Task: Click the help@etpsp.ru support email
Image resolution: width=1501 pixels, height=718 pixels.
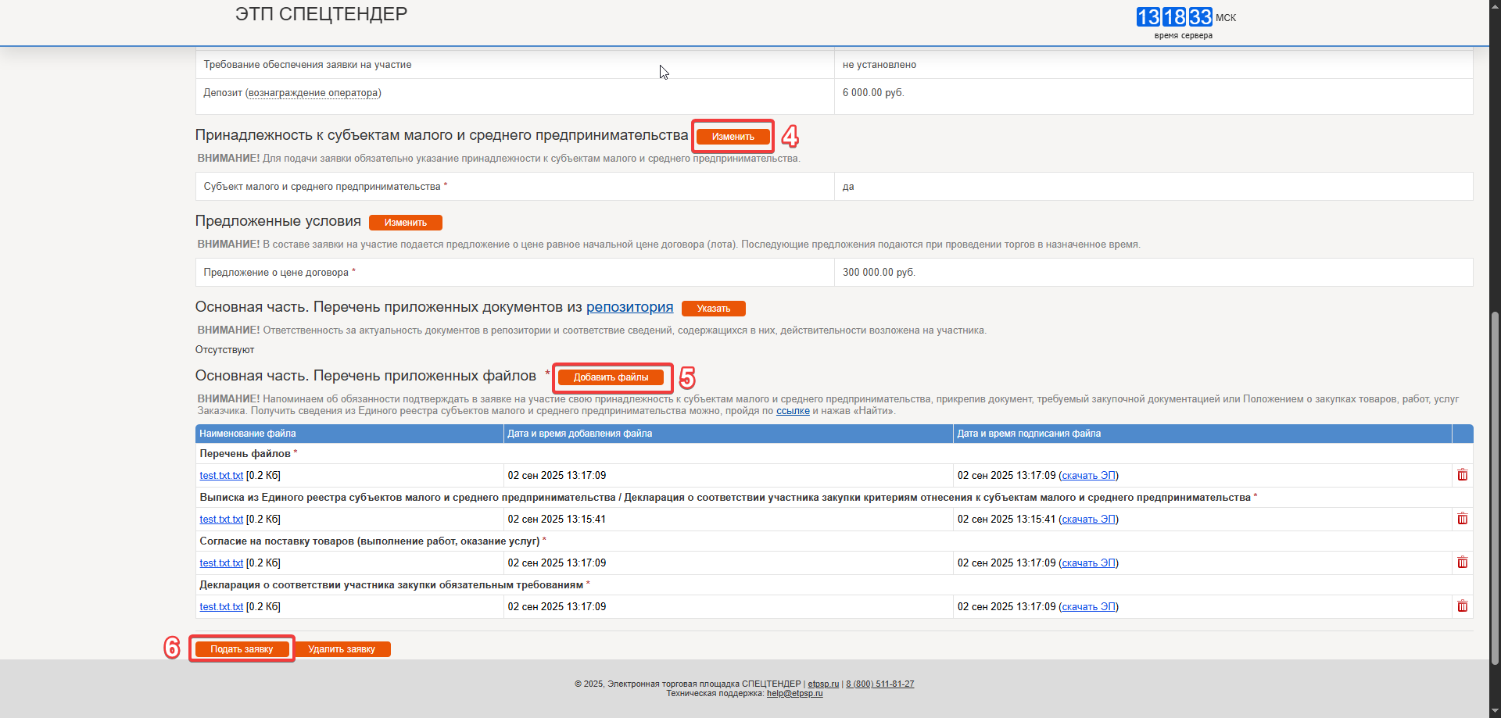Action: coord(794,694)
